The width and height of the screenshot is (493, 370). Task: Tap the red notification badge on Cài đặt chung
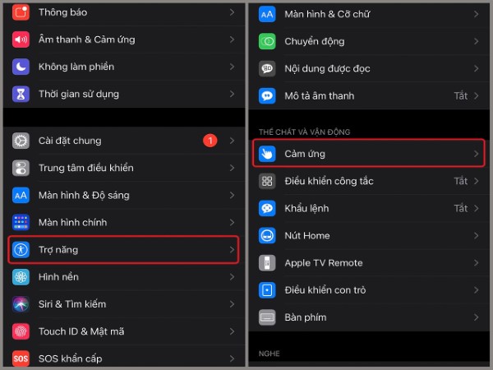(210, 141)
